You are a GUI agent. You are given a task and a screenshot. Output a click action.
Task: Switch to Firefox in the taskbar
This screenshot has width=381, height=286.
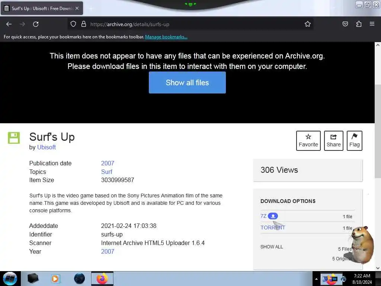[x=102, y=279]
